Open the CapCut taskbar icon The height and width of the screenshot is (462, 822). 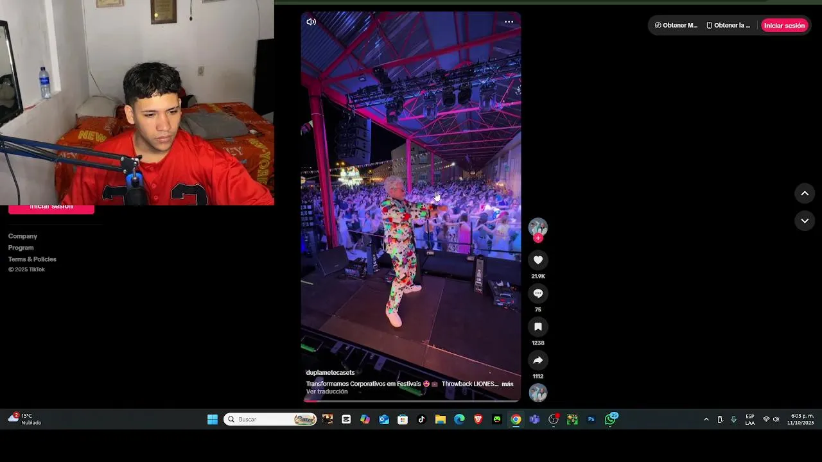click(x=346, y=420)
